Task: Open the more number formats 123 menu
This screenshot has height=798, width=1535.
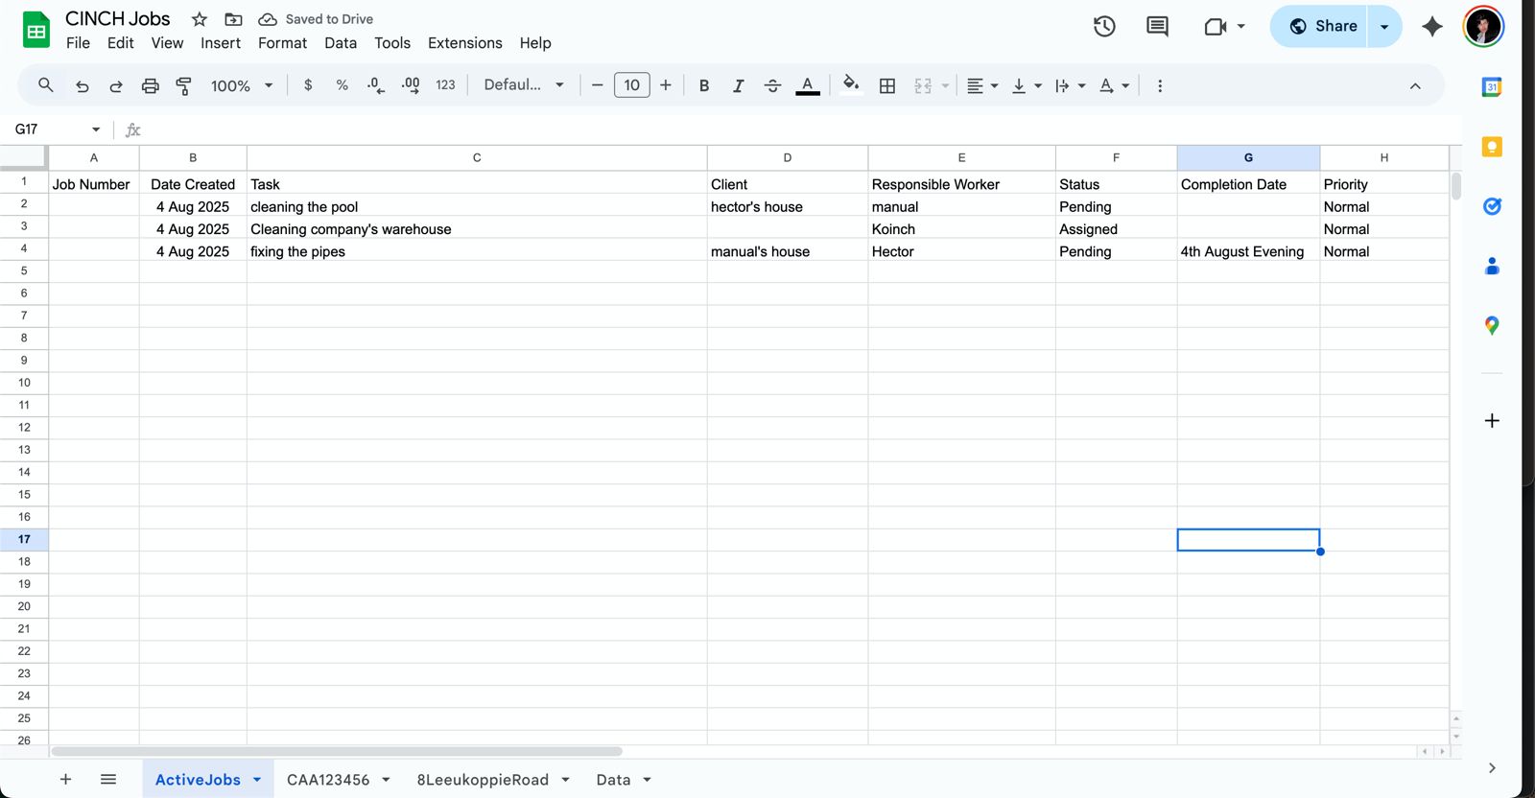Action: [x=445, y=85]
